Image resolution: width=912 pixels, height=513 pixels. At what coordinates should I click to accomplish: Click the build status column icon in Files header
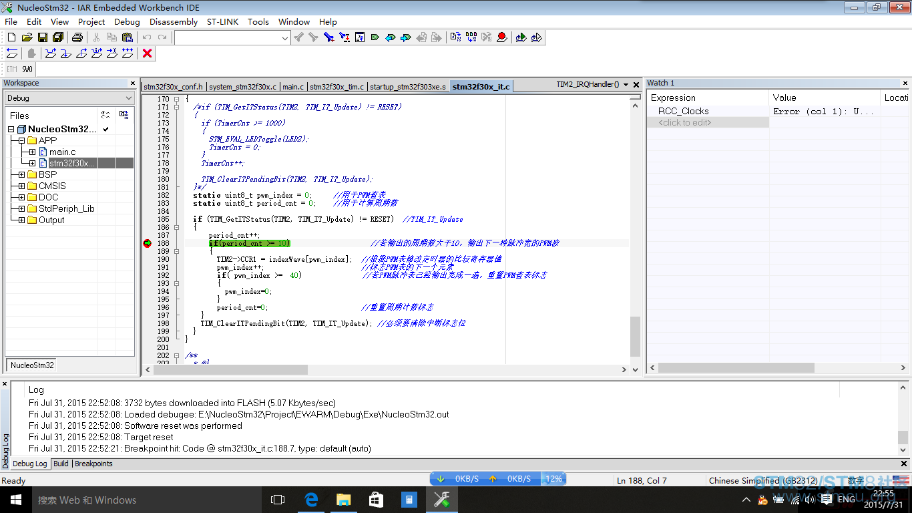click(124, 115)
